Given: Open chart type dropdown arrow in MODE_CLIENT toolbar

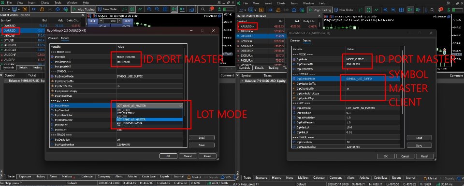Looking at the screenshot, I should [x=245, y=10].
